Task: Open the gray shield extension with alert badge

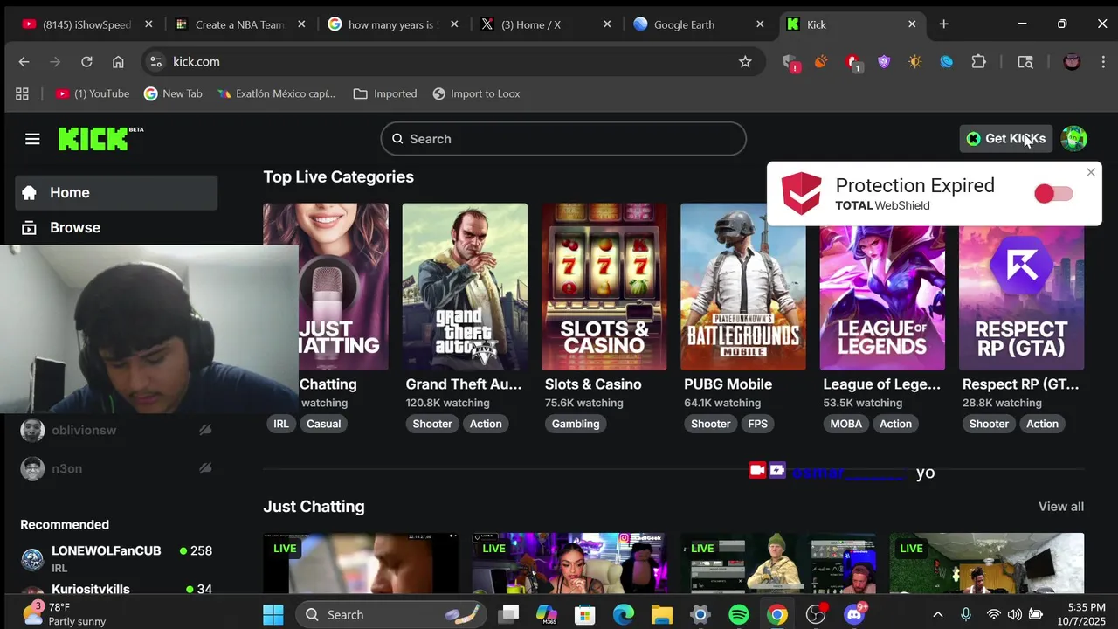Action: tap(790, 62)
